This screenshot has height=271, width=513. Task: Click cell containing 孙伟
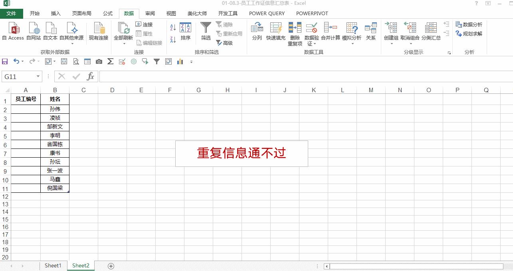(55, 109)
